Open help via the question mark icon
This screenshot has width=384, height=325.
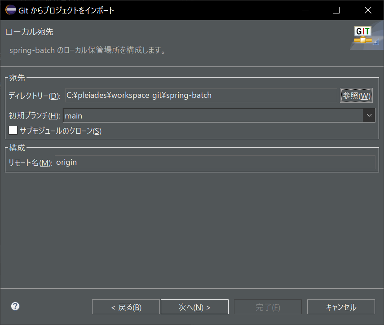pyautogui.click(x=15, y=306)
